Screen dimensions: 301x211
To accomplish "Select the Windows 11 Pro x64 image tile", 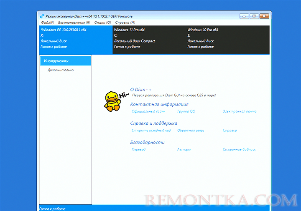I will 149,40.
